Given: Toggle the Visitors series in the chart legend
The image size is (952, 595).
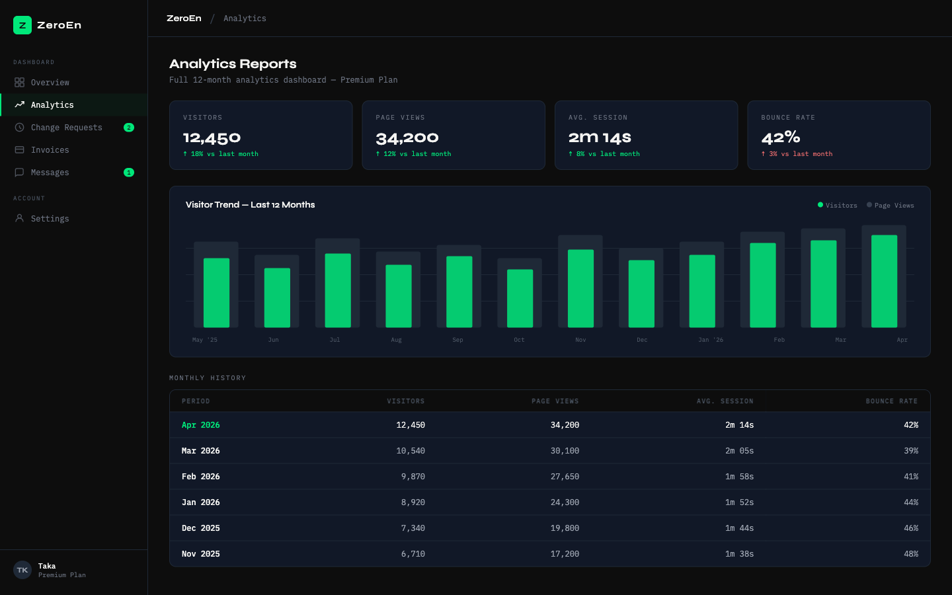Looking at the screenshot, I should click(x=837, y=205).
